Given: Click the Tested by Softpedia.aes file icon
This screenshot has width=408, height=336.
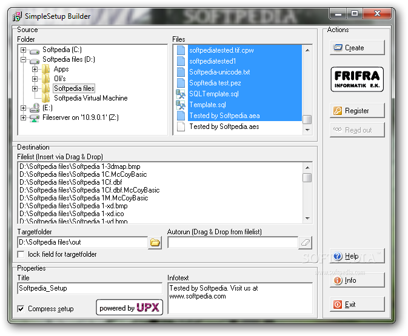Looking at the screenshot, I should click(181, 127).
